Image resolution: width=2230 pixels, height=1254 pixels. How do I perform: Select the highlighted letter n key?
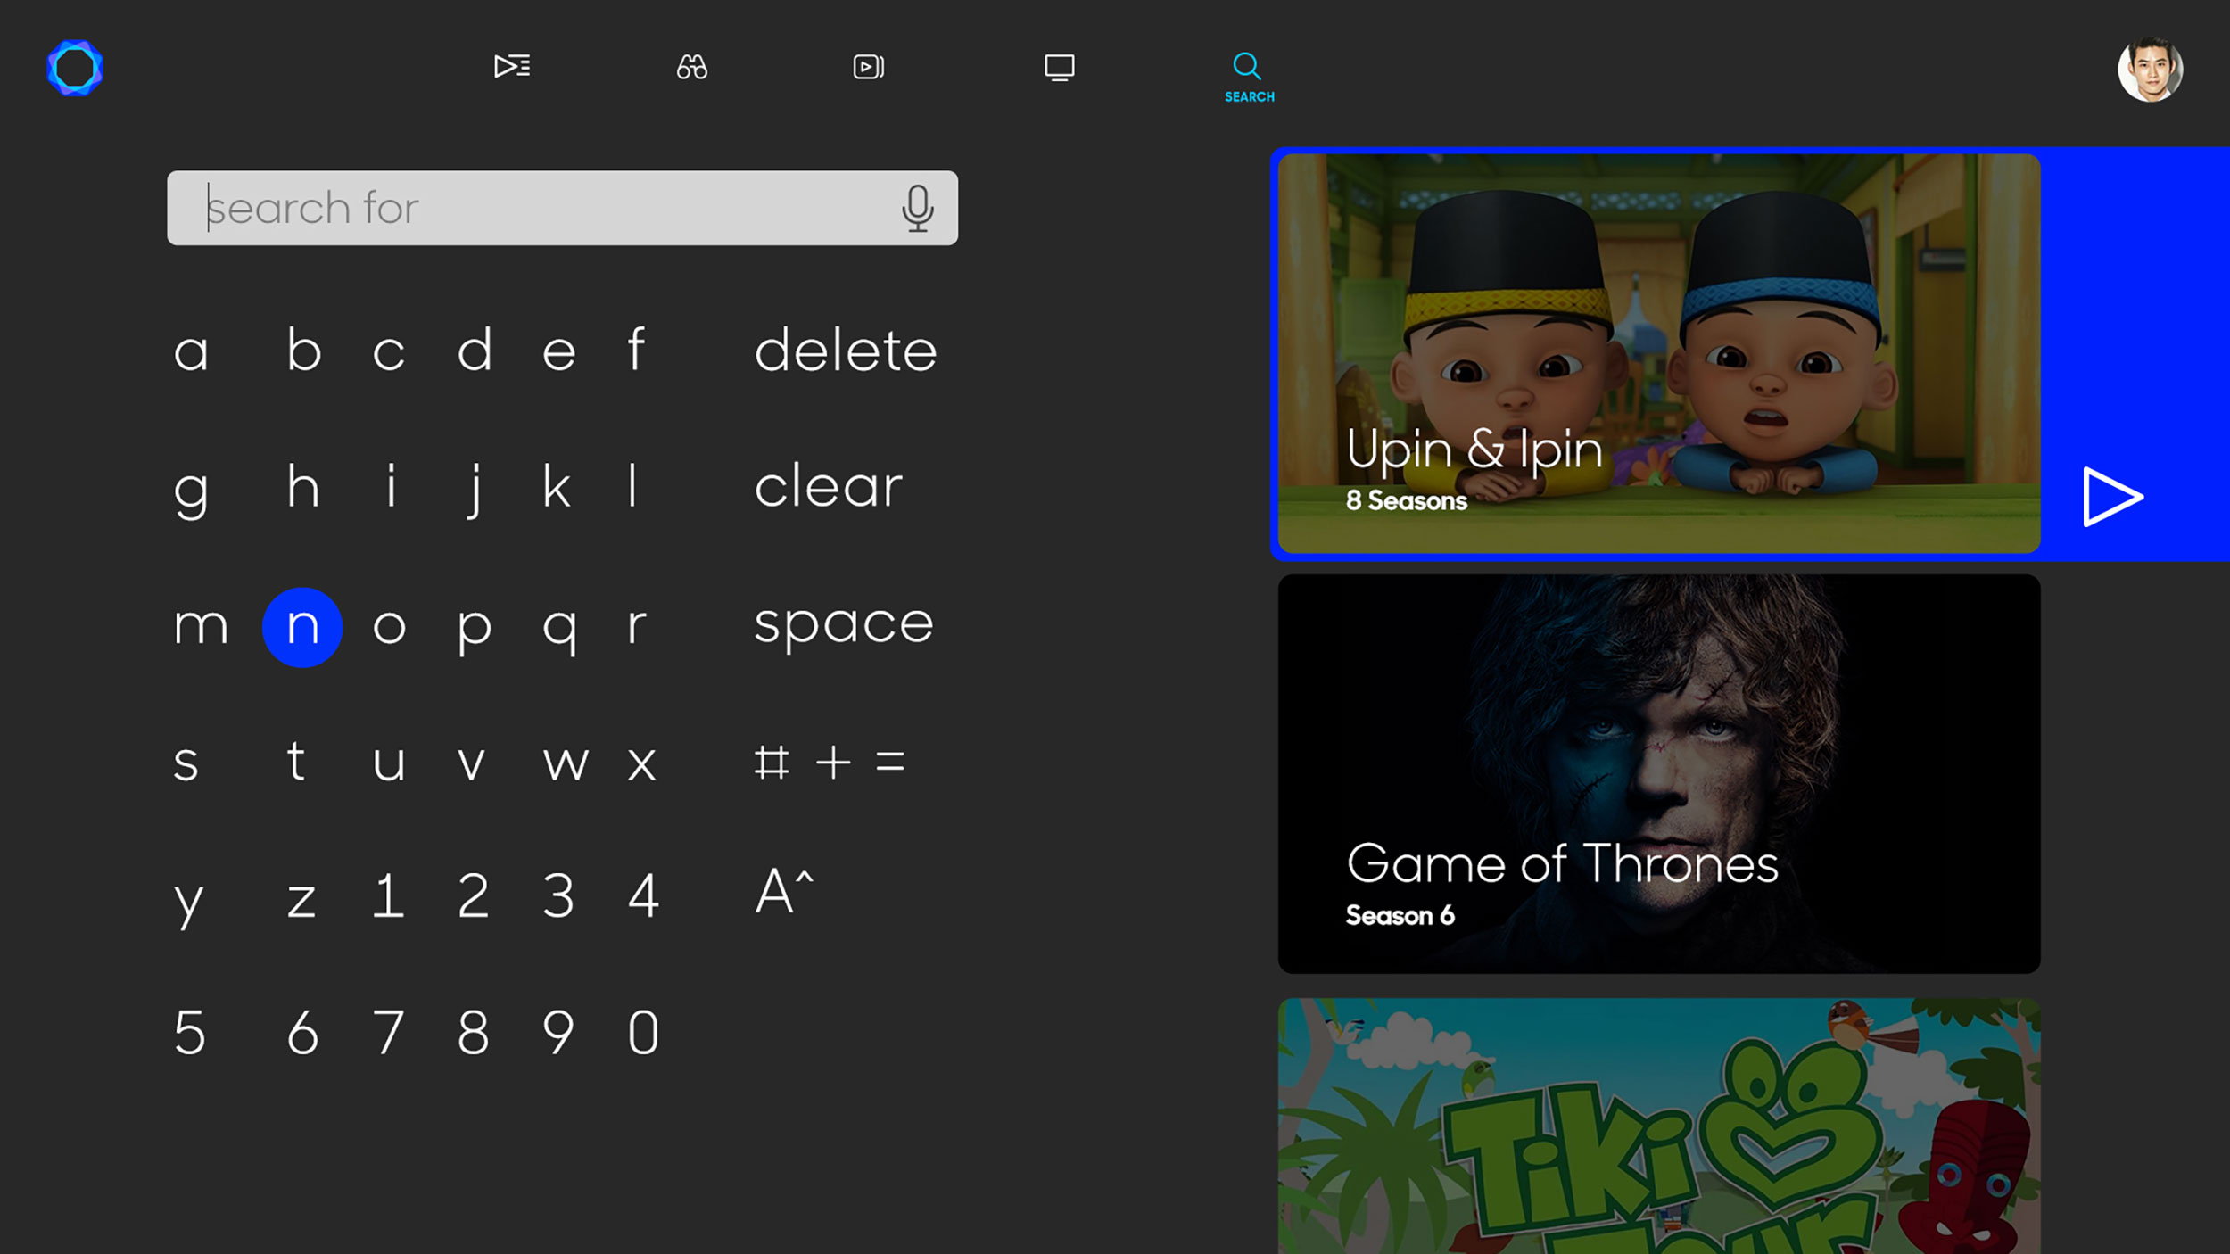click(x=302, y=628)
